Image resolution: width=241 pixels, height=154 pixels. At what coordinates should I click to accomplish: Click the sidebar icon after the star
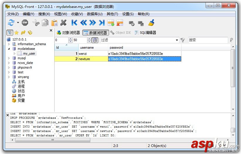(23, 33)
